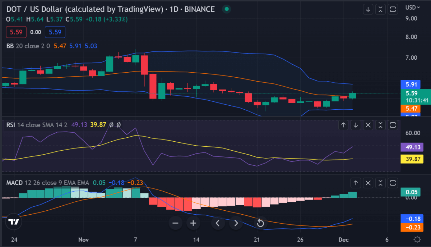Click the 60.00 RSI scale level
Image resolution: width=431 pixels, height=247 pixels.
[412, 133]
